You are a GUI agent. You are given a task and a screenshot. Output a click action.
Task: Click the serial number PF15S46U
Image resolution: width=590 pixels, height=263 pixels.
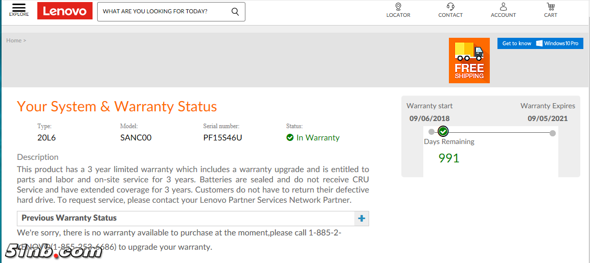coord(222,137)
